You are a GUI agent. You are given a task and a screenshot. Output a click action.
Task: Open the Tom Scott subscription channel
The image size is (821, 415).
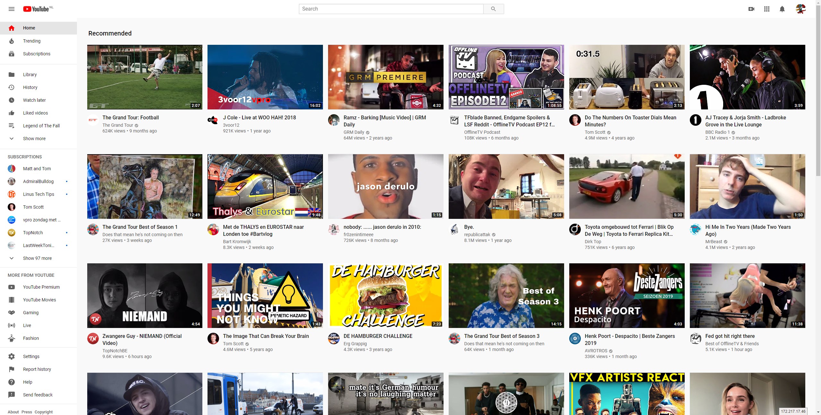(33, 207)
